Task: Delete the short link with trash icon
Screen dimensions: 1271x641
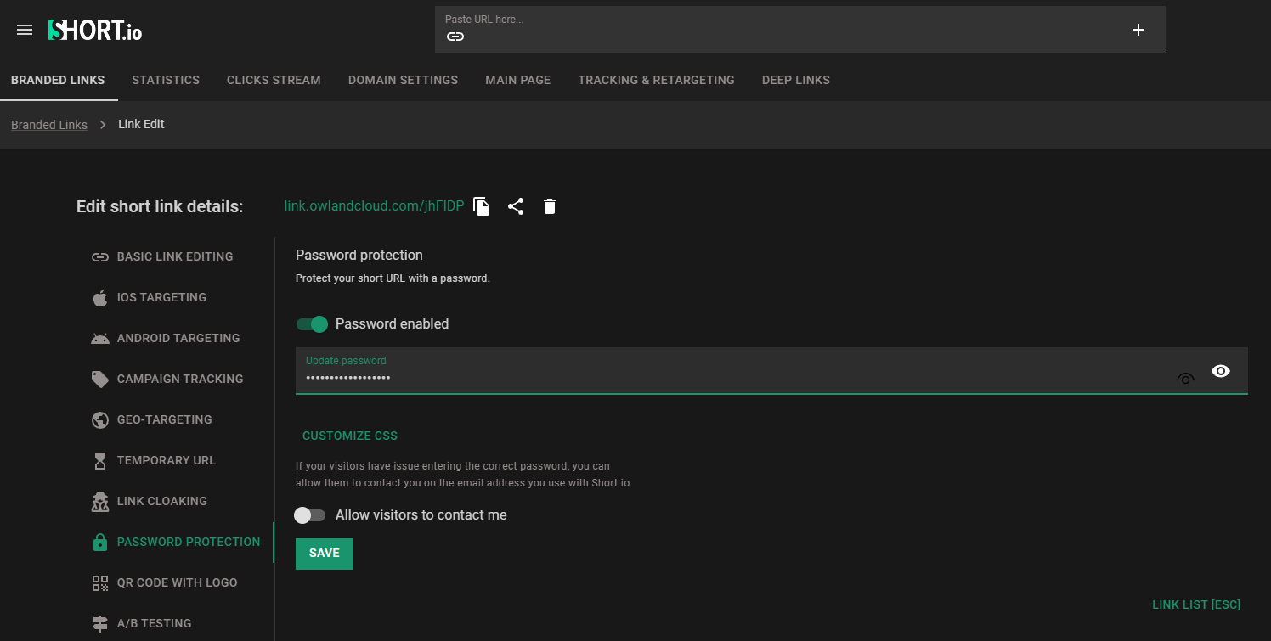Action: [x=550, y=206]
